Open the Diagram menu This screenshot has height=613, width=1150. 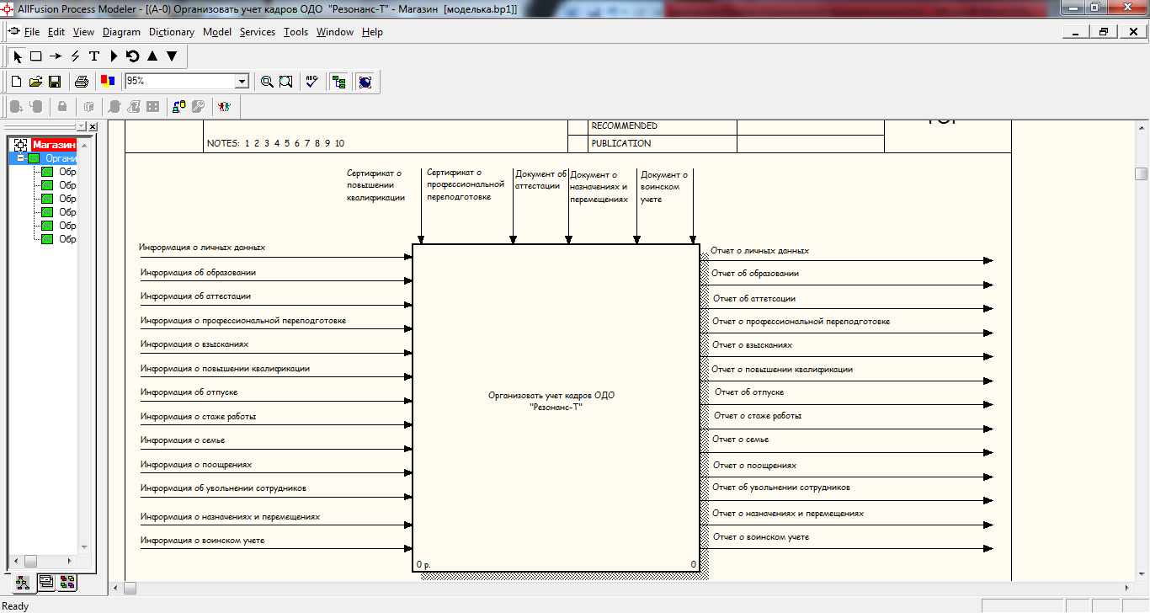[122, 32]
